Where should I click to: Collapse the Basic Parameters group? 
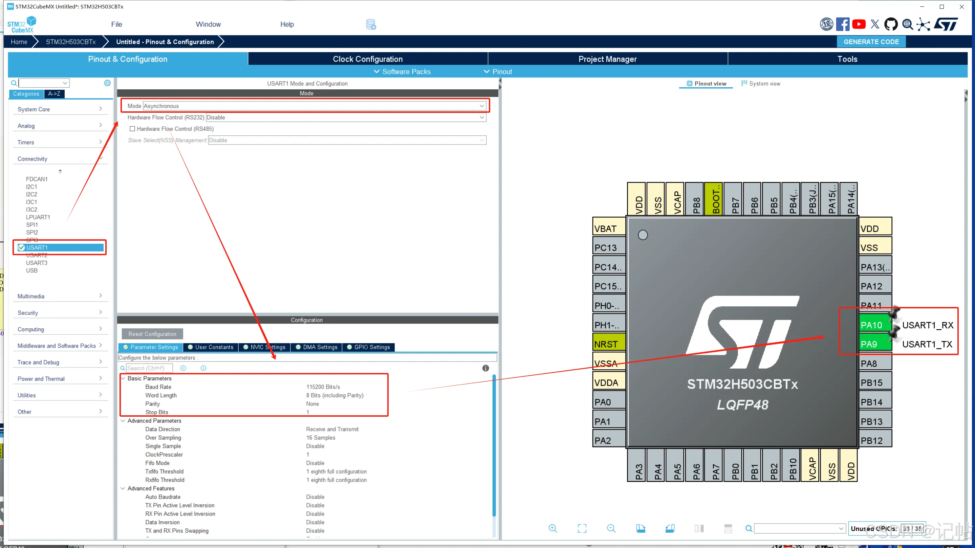point(123,378)
